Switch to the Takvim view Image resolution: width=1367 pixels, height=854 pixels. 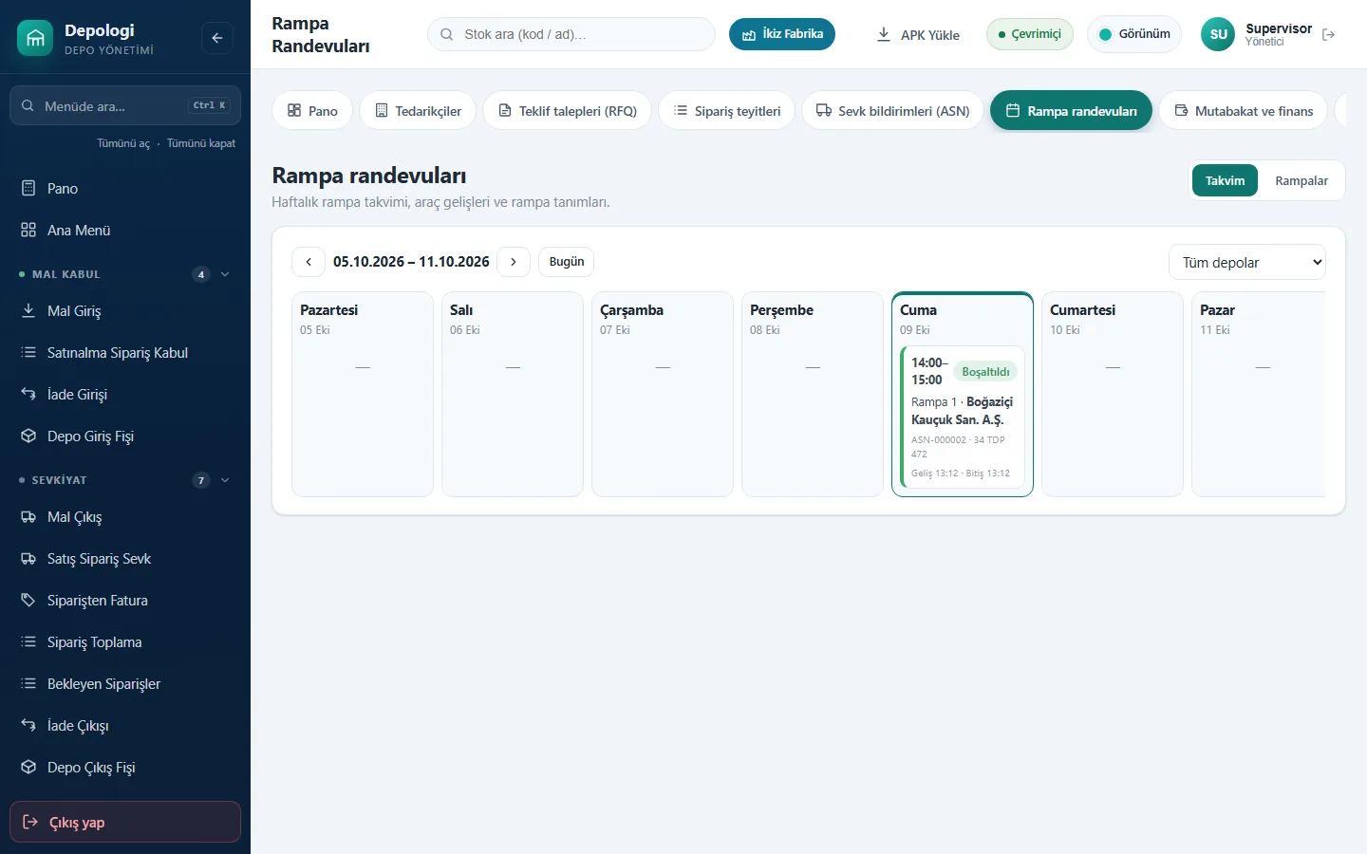(x=1225, y=180)
